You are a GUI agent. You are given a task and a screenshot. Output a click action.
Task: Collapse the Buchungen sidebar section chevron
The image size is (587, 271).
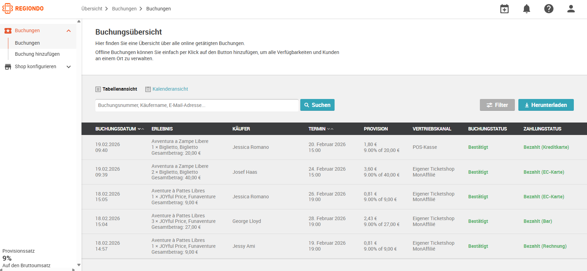tap(69, 31)
